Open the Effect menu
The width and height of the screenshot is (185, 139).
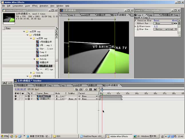click(35, 6)
